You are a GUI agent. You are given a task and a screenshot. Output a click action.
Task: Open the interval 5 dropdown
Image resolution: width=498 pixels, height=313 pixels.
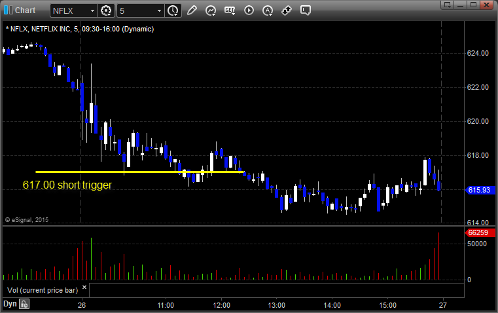click(159, 10)
